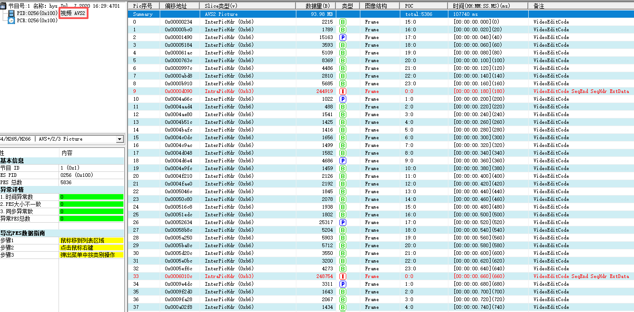Click the green value bar for 异常PES总数

[91, 219]
